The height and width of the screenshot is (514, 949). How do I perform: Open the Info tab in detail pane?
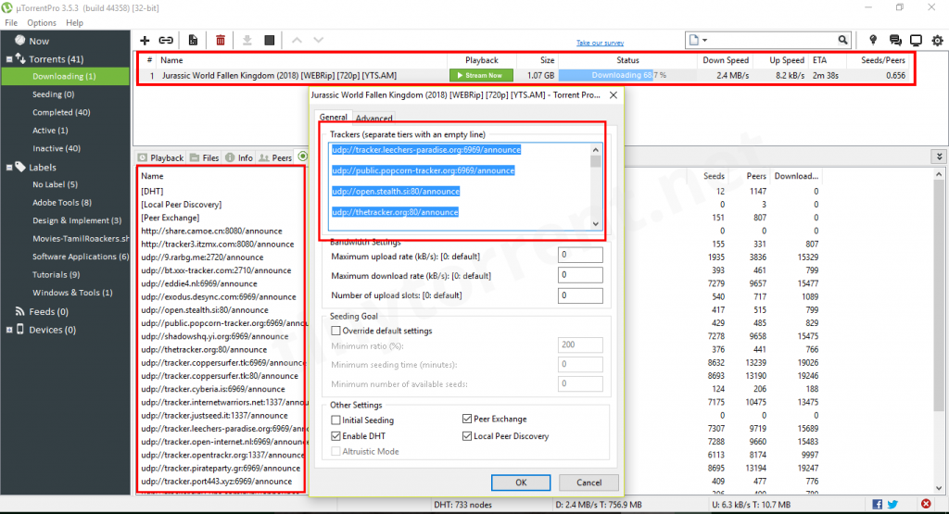[x=239, y=157]
